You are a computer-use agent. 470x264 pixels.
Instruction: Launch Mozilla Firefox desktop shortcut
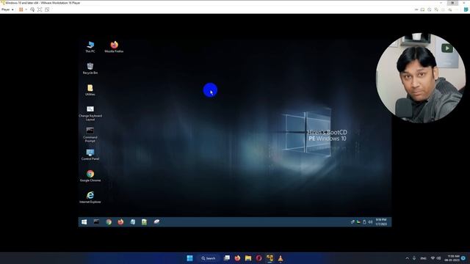click(114, 47)
